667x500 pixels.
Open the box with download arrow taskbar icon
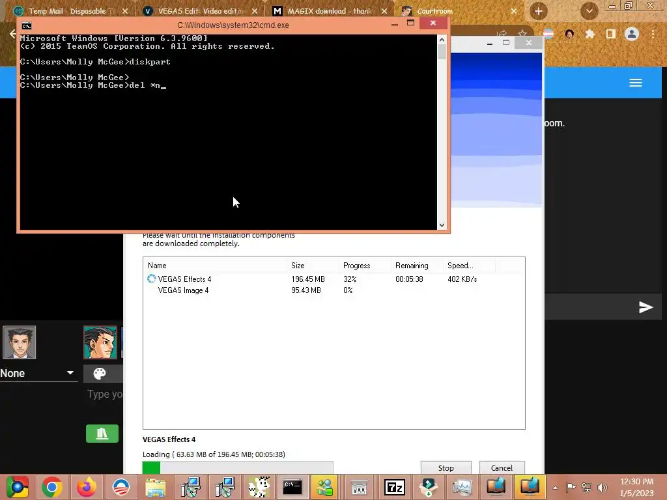(x=428, y=487)
